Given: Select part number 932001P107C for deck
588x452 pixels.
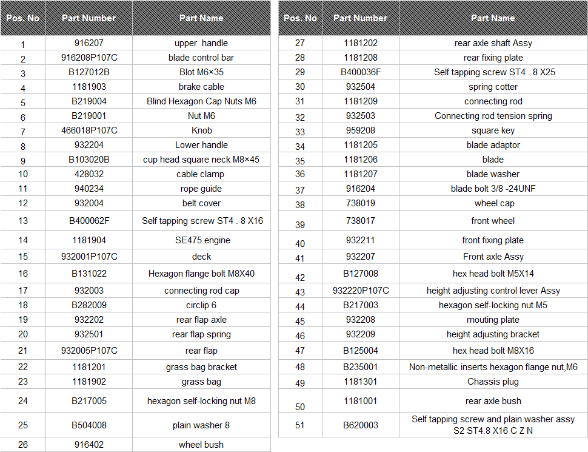Looking at the screenshot, I should pos(89,257).
